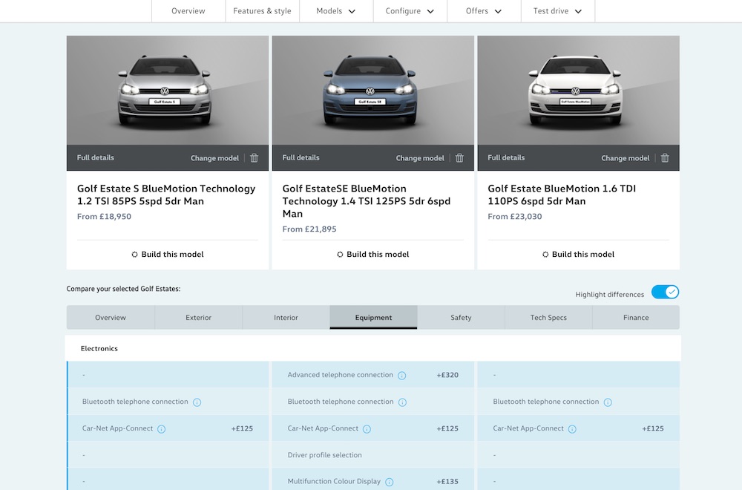Open Car-Net App-Connect info in BlueMotion 1.6 TDI column
This screenshot has height=490, width=742.
[x=572, y=429]
